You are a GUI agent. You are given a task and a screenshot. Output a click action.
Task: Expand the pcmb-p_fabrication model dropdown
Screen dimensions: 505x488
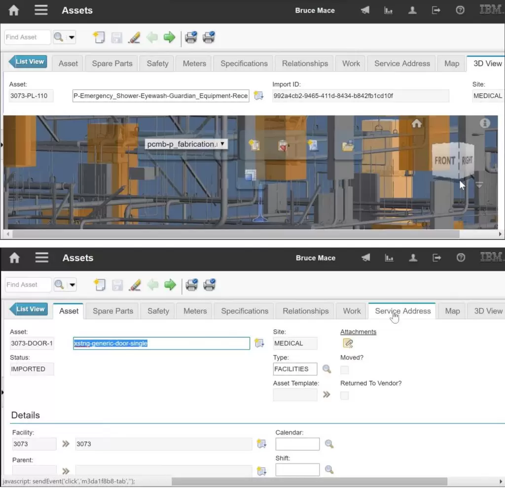222,144
